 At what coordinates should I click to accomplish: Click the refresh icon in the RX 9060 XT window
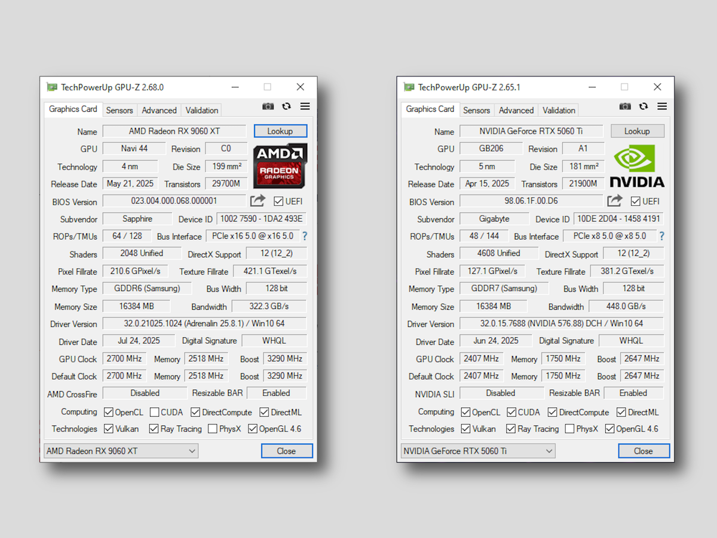(x=287, y=106)
